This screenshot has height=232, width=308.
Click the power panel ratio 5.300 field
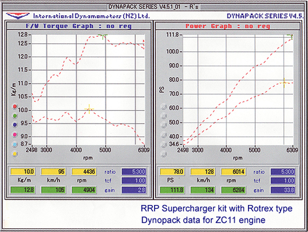pyautogui.click(x=283, y=172)
